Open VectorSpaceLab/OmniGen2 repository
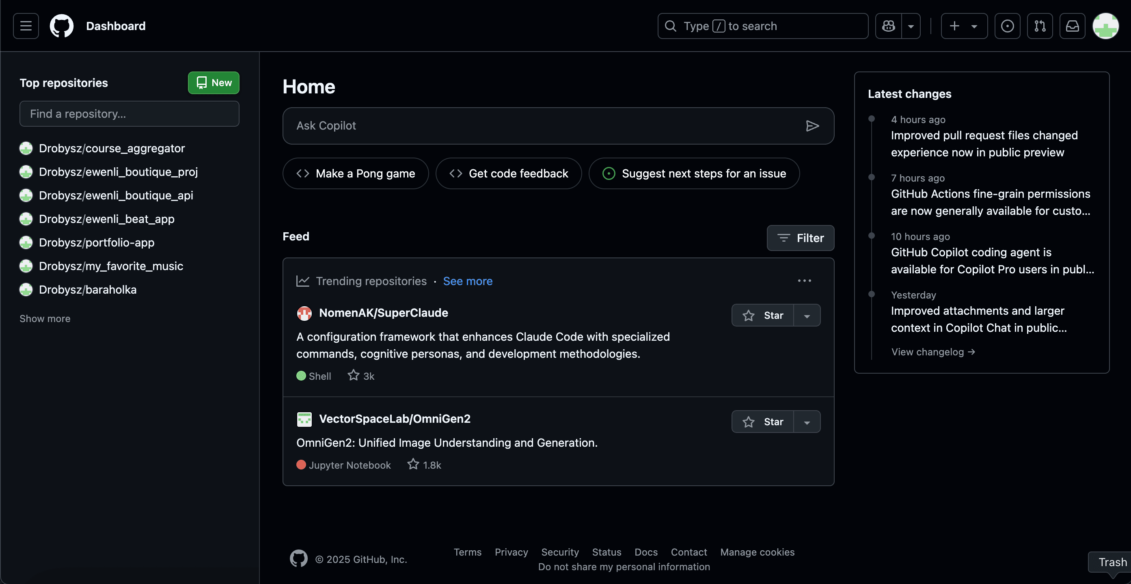1131x584 pixels. (x=395, y=419)
